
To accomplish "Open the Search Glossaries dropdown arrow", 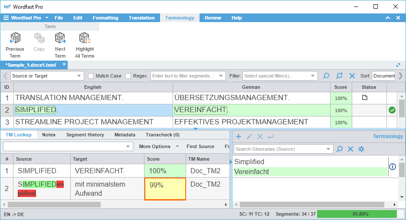I will point(328,149).
